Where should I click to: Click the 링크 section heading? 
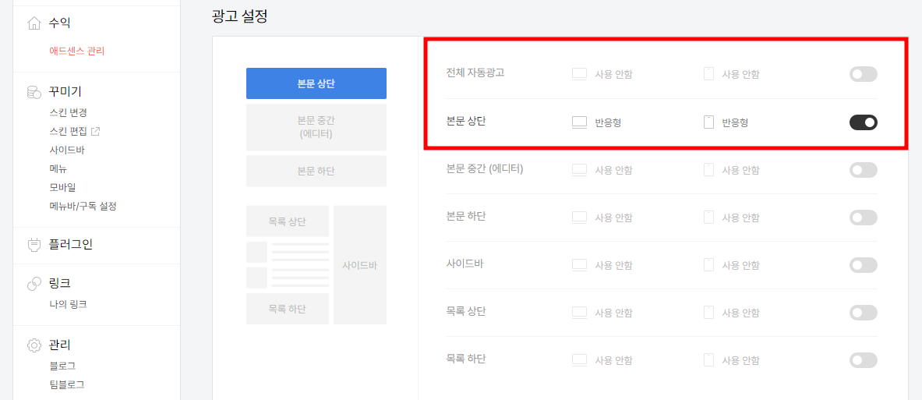(60, 283)
